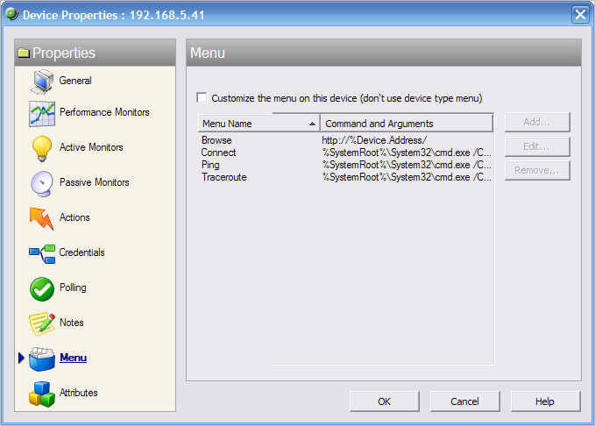This screenshot has height=426, width=595.
Task: Select the Attributes colored cubes icon
Action: click(x=42, y=394)
